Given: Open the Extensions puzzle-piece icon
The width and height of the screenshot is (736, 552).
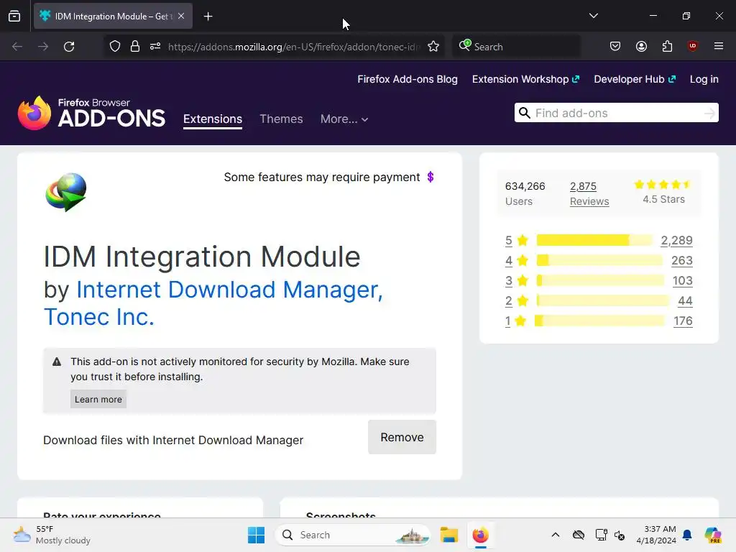Looking at the screenshot, I should [x=667, y=46].
